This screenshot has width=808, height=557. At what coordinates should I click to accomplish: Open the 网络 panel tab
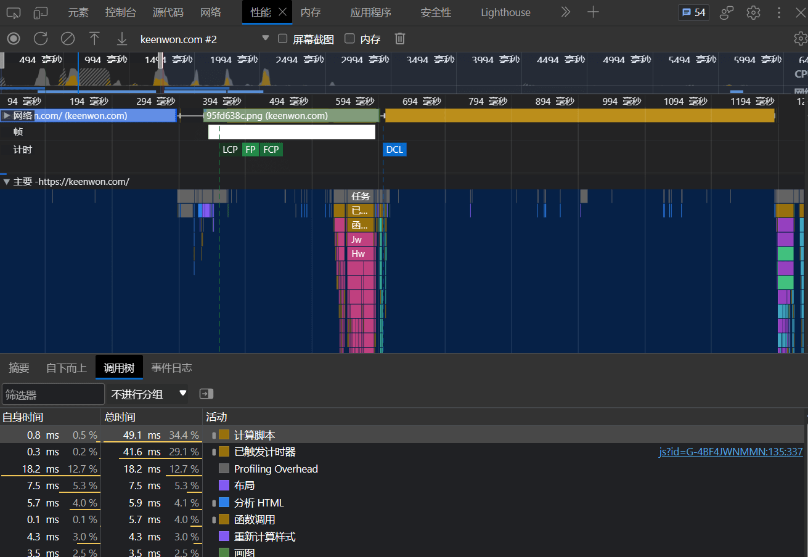click(x=210, y=12)
